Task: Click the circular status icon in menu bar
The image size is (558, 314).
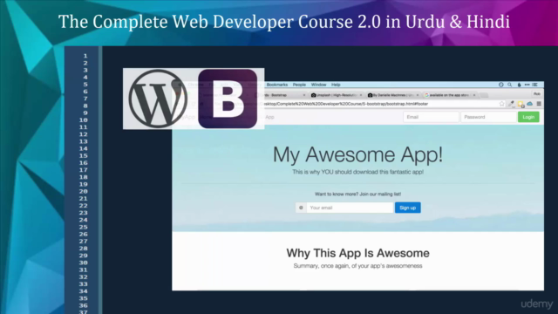Action: tap(500, 85)
